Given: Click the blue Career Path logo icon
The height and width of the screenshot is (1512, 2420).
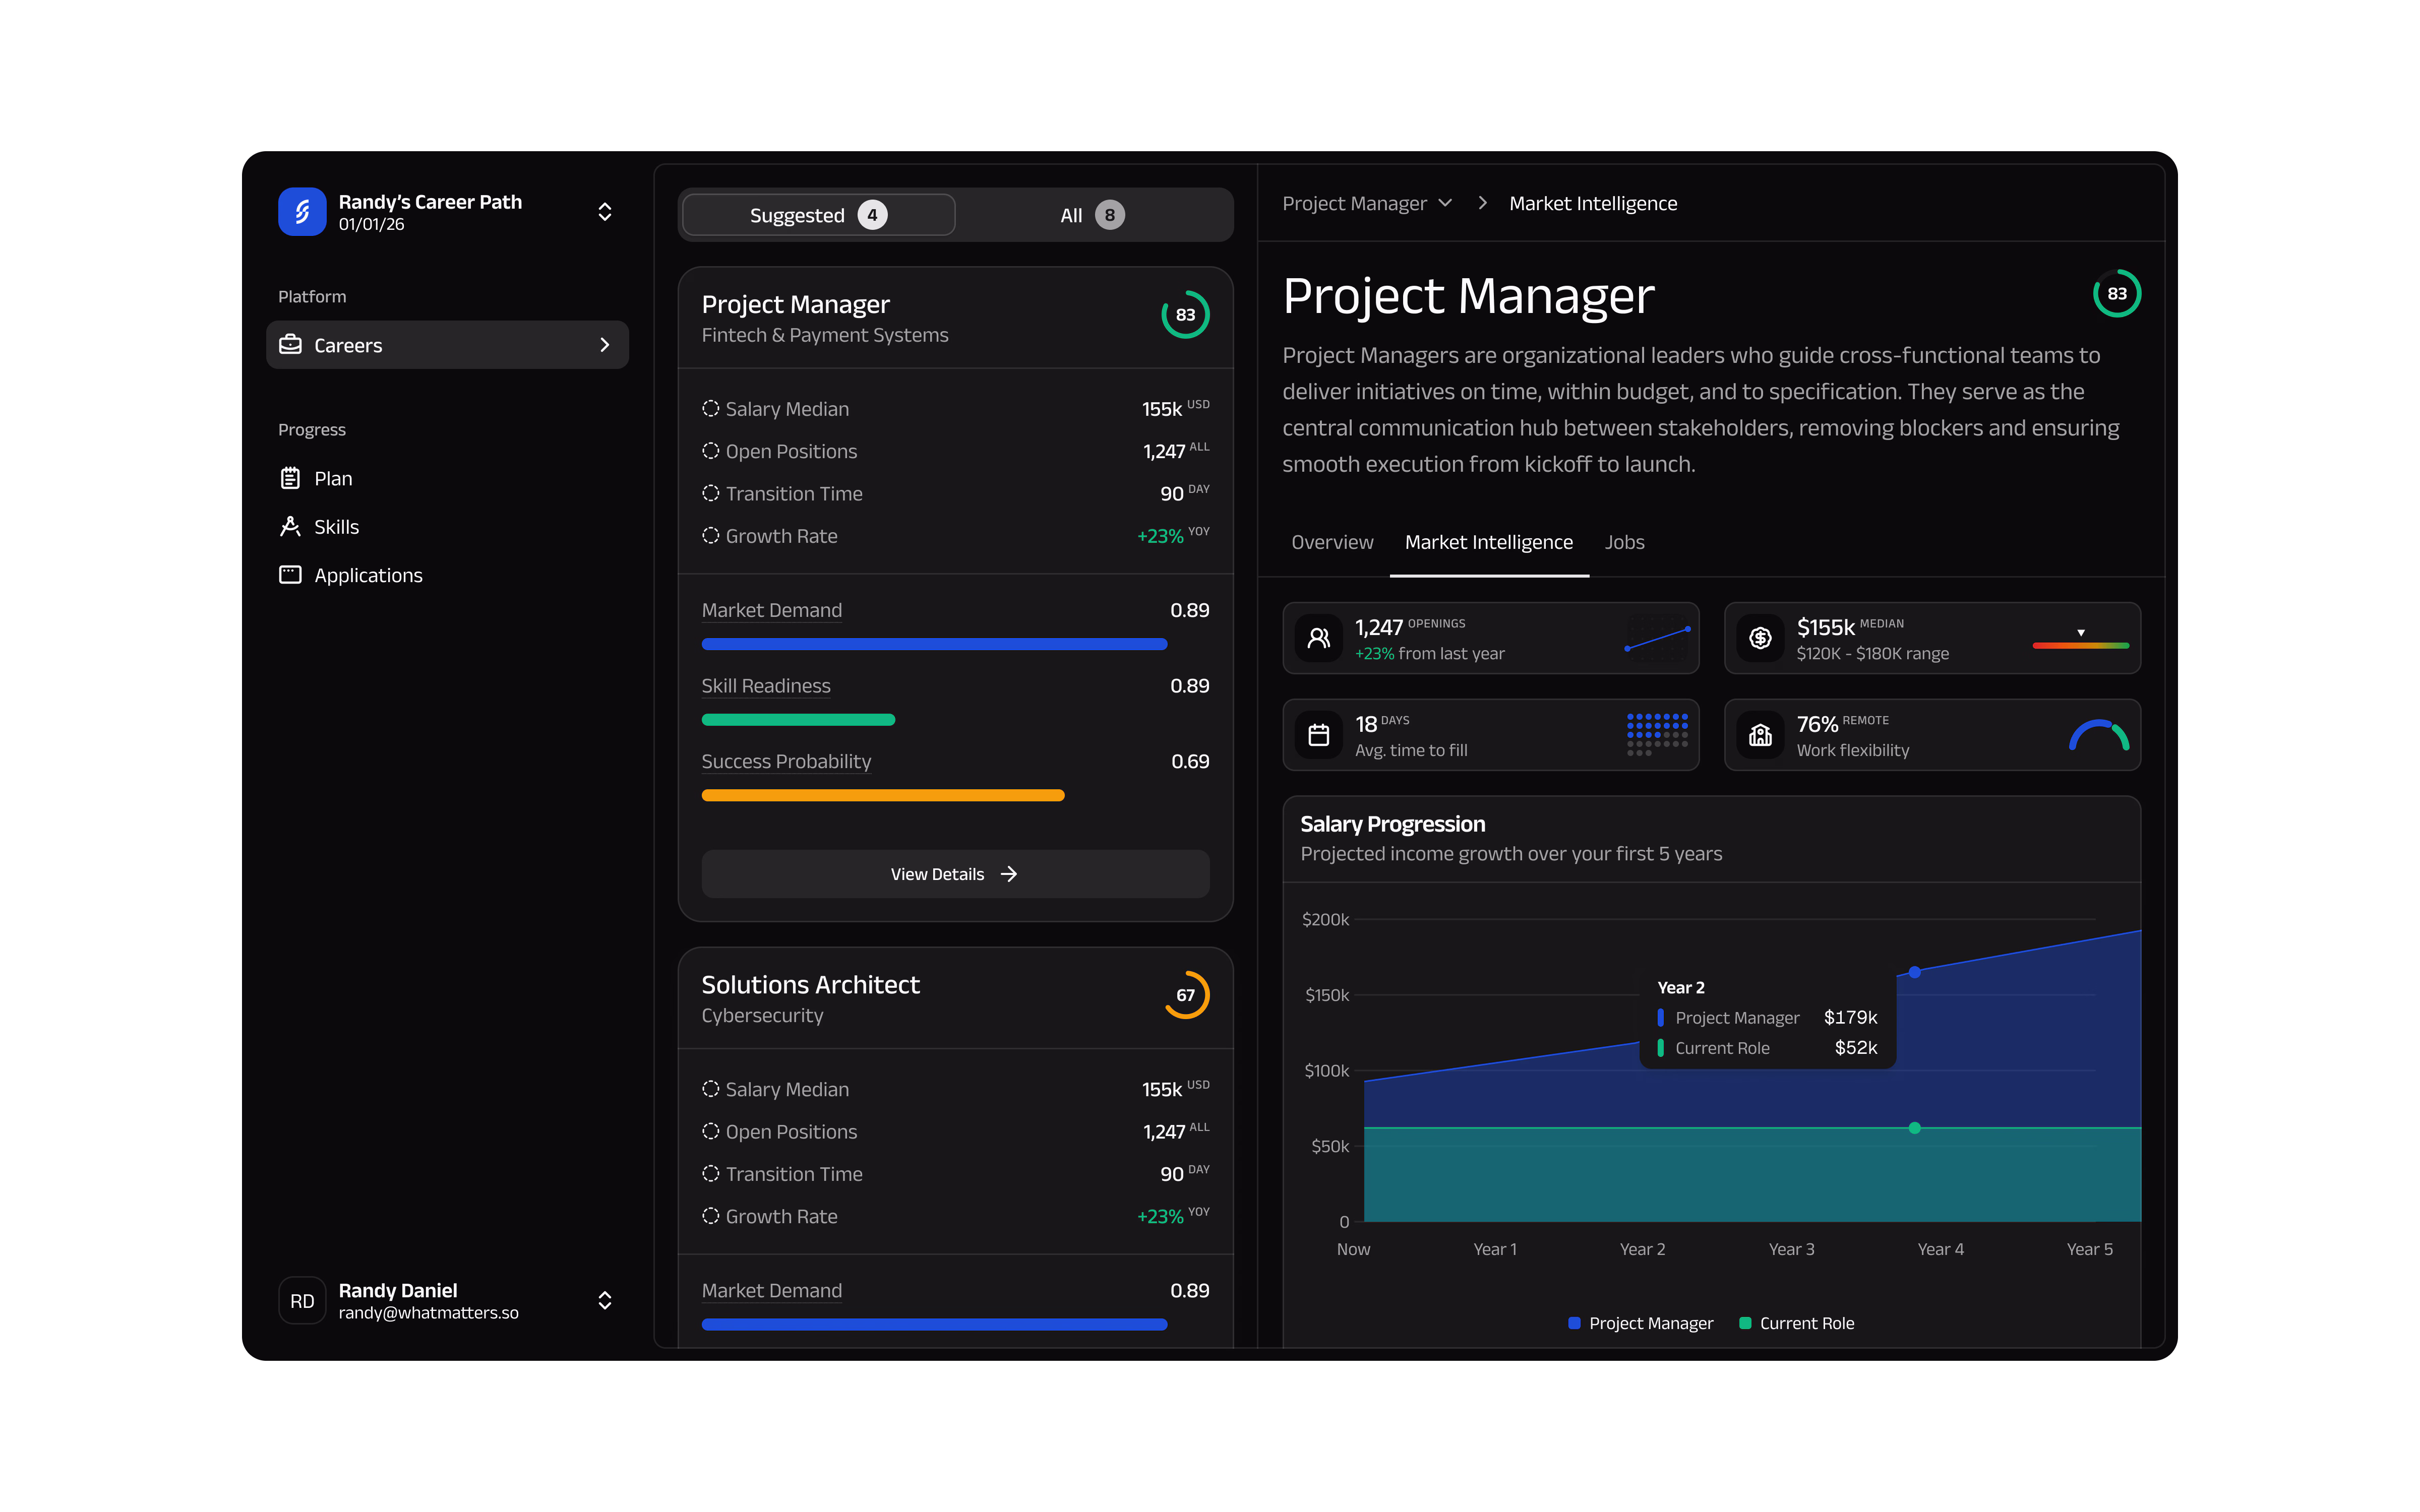Looking at the screenshot, I should 302,212.
